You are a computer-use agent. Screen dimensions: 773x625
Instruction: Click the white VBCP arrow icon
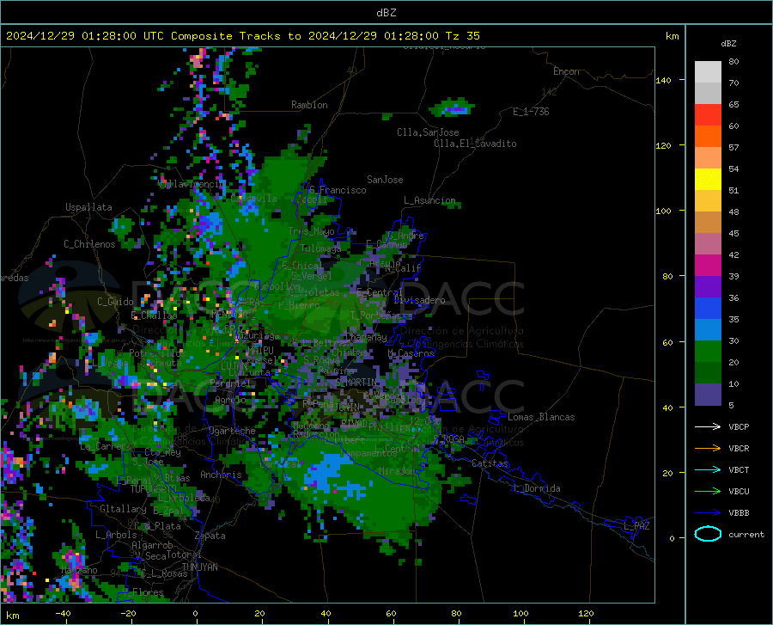pyautogui.click(x=708, y=426)
